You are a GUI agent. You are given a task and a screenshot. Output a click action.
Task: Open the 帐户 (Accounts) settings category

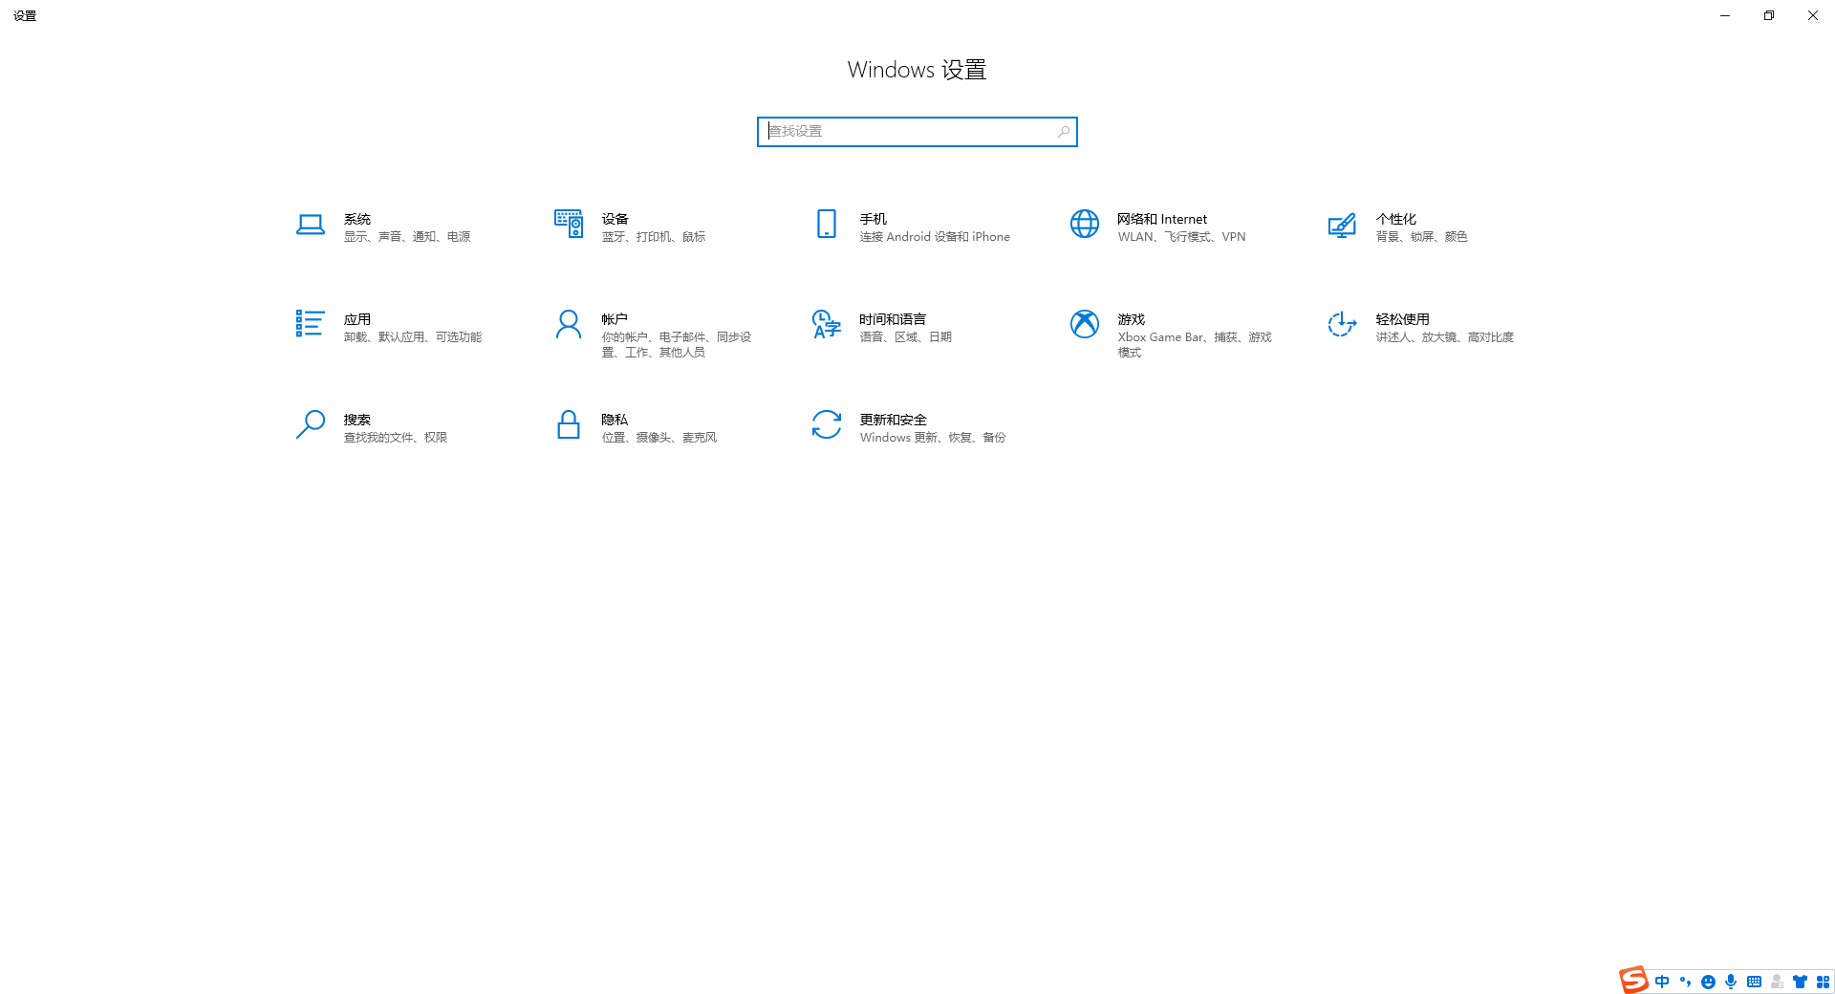tap(659, 335)
